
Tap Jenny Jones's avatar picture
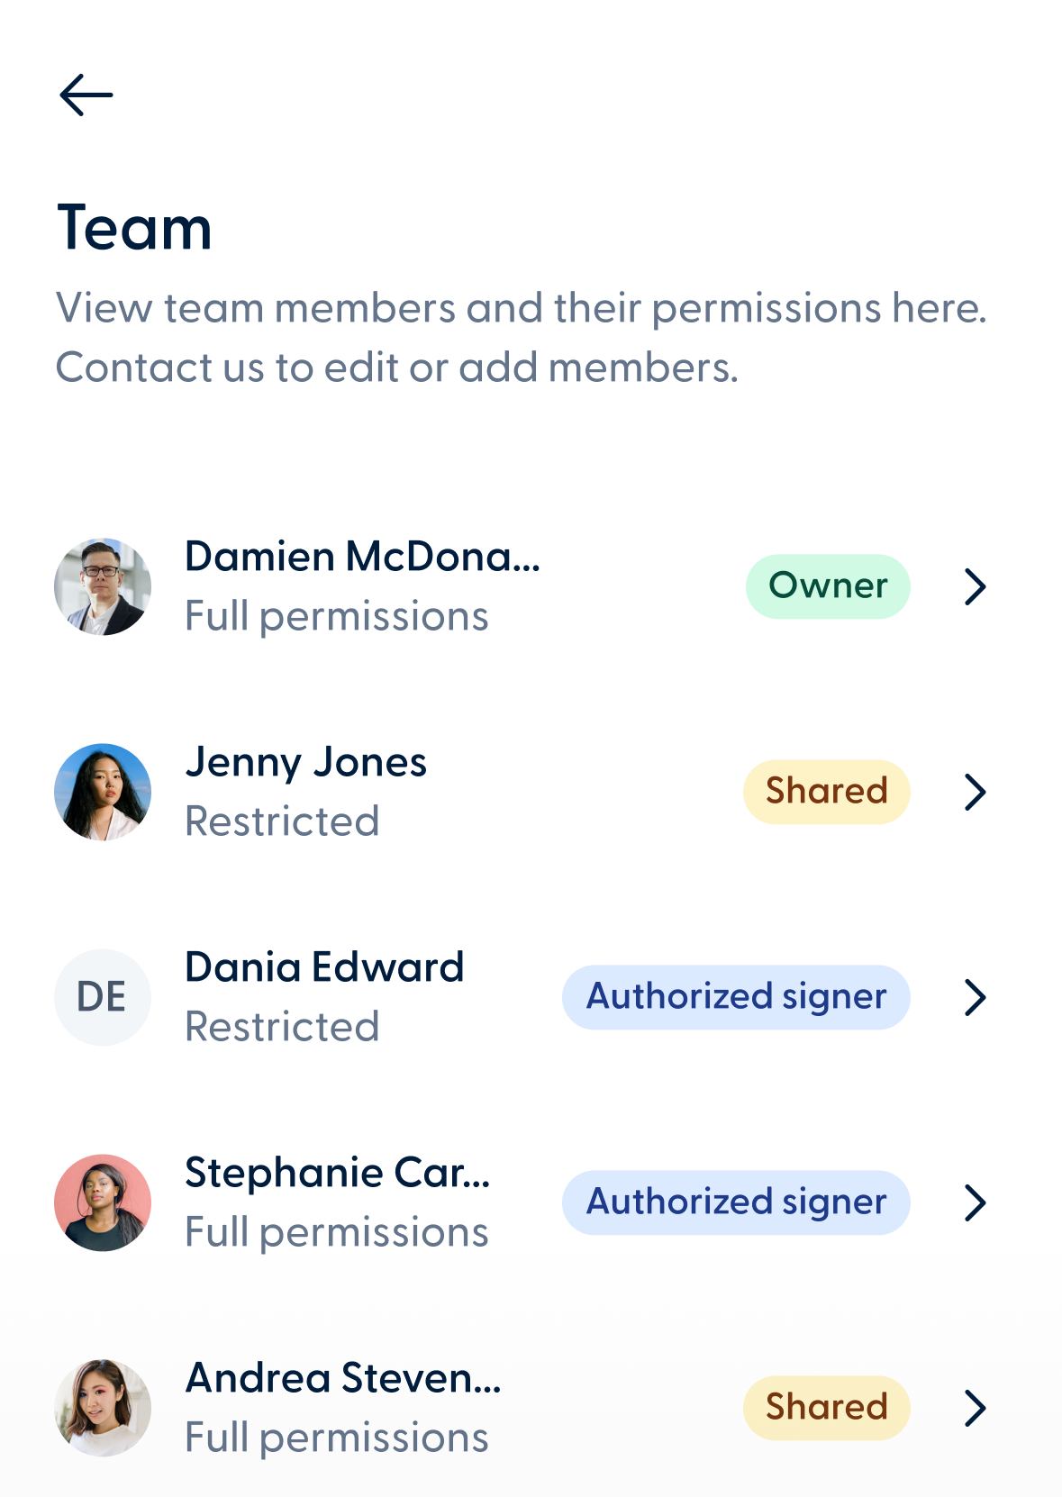103,793
